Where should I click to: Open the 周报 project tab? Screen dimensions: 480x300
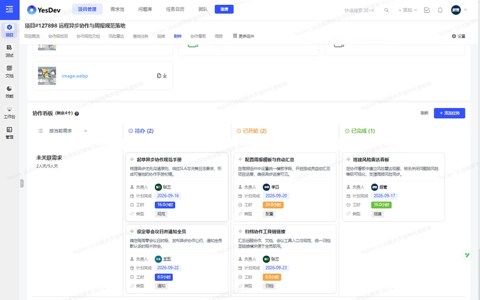tap(218, 36)
